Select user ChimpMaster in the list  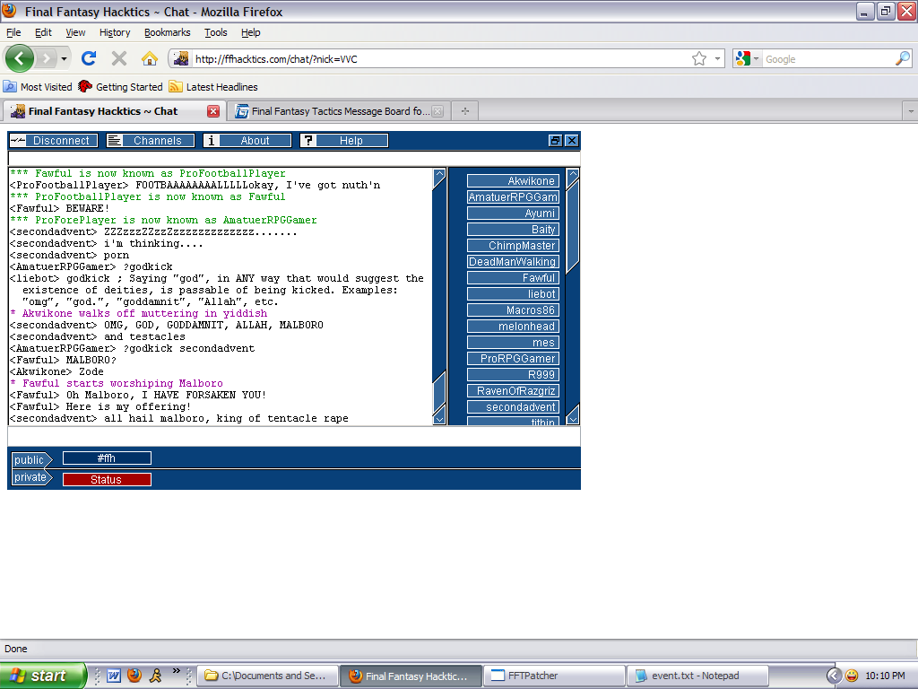(x=514, y=246)
